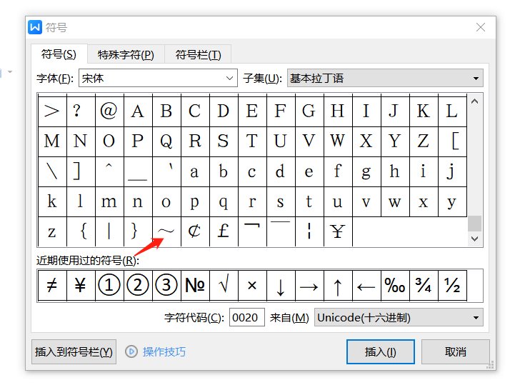515x385 pixels.
Task: Pick recent right arrow → symbol
Action: point(309,285)
